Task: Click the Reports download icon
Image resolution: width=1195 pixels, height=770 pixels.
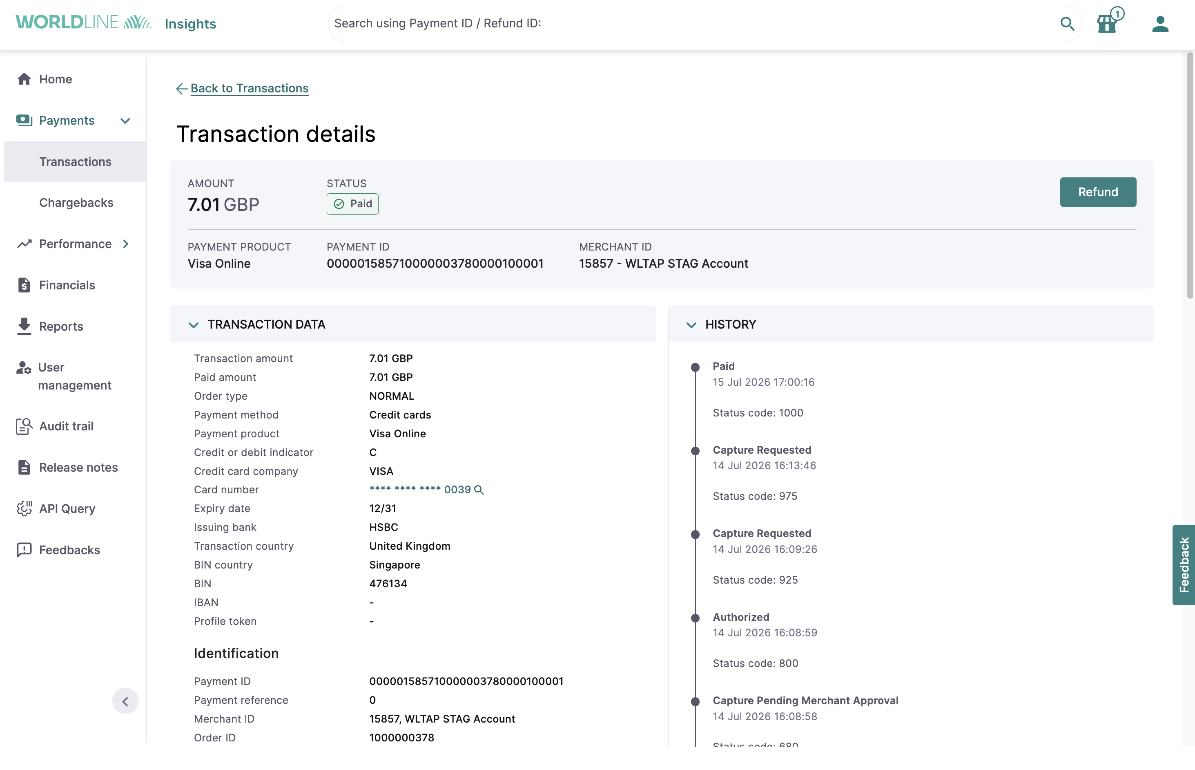Action: click(x=24, y=326)
